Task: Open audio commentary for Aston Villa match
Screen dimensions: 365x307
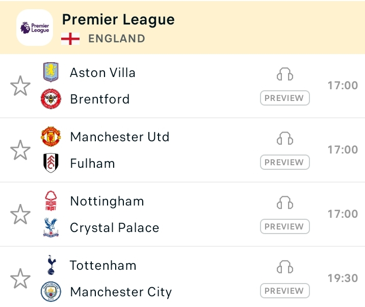Action: pos(285,74)
